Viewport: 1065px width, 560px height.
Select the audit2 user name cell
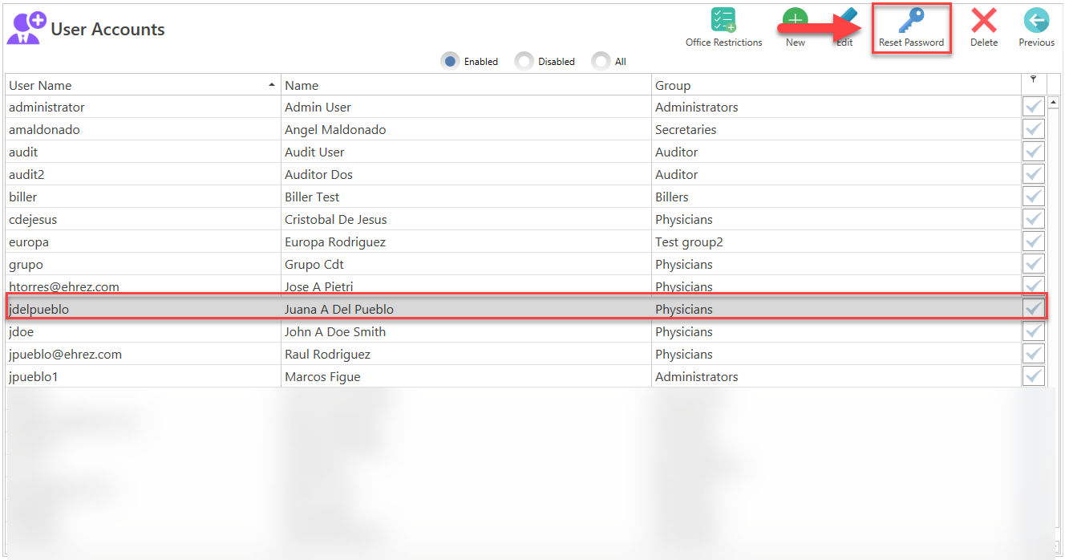(x=144, y=174)
